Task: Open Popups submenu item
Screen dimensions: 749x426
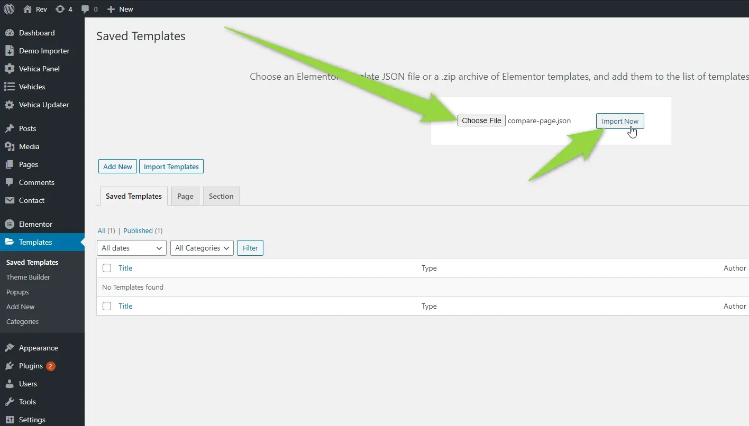Action: point(17,292)
